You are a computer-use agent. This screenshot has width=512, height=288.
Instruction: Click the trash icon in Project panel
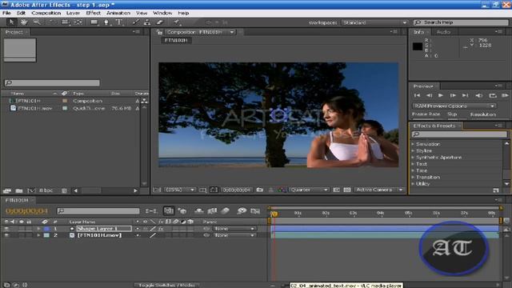click(64, 190)
